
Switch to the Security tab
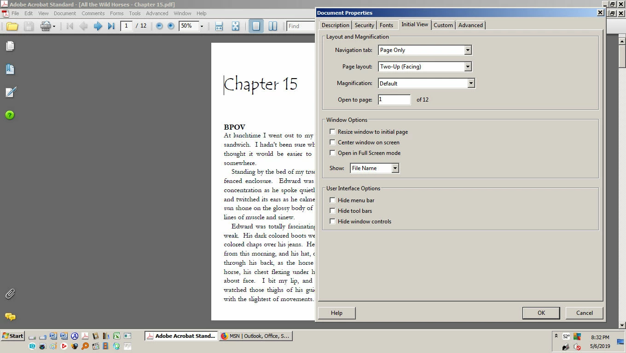(x=364, y=25)
